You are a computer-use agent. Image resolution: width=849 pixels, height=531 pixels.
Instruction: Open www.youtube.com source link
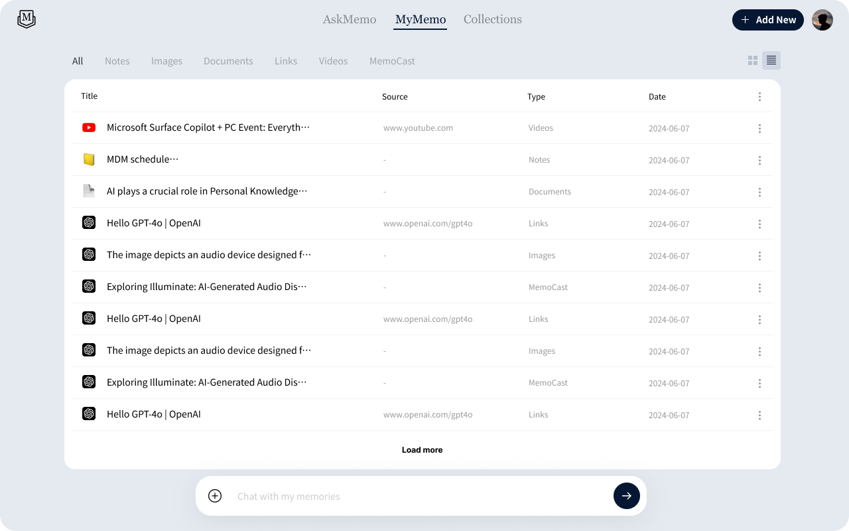tap(418, 128)
